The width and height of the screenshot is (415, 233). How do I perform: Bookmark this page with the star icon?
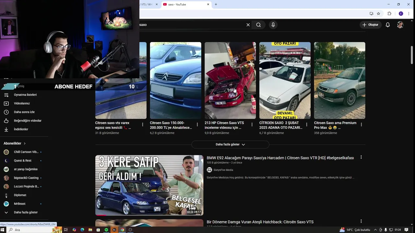378,14
